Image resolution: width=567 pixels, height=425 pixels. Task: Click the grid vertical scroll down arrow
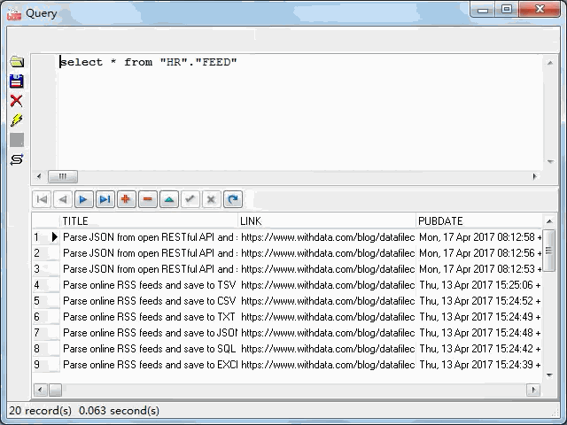(549, 375)
